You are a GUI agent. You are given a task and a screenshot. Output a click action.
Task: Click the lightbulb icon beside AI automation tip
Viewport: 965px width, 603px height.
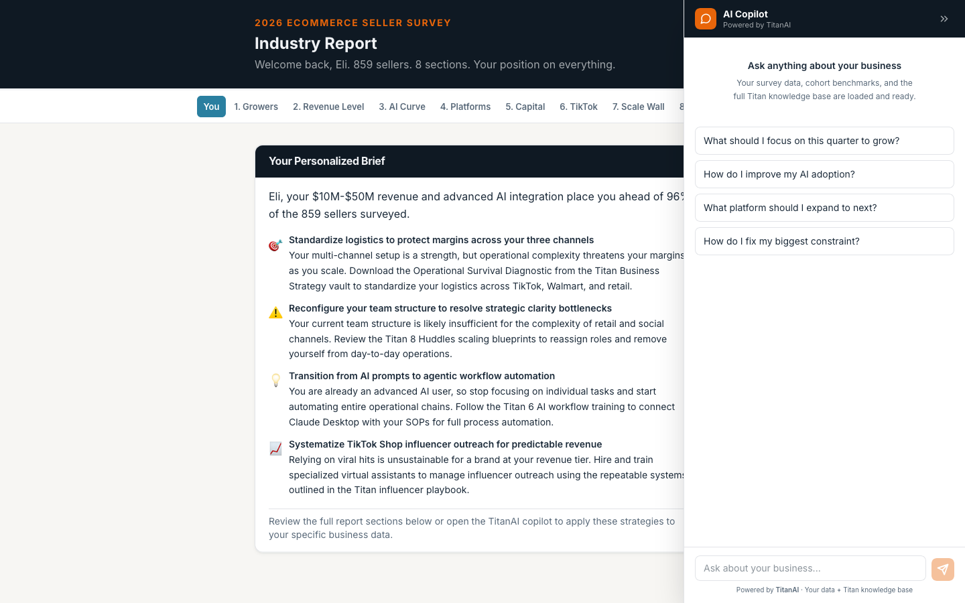[x=275, y=380]
